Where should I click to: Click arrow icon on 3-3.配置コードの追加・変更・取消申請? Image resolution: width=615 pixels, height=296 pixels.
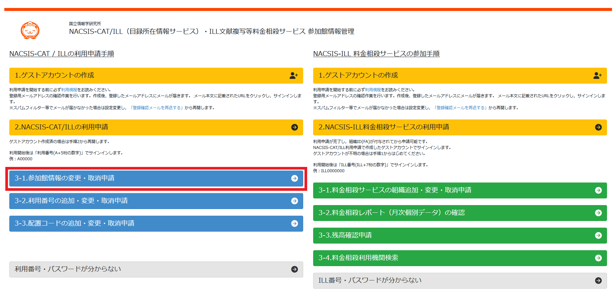[x=295, y=224]
